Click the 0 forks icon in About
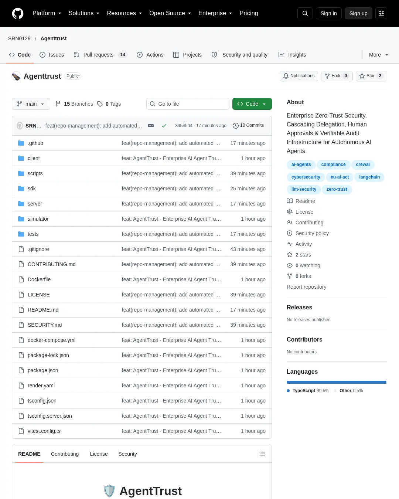399x499 pixels. [x=290, y=276]
